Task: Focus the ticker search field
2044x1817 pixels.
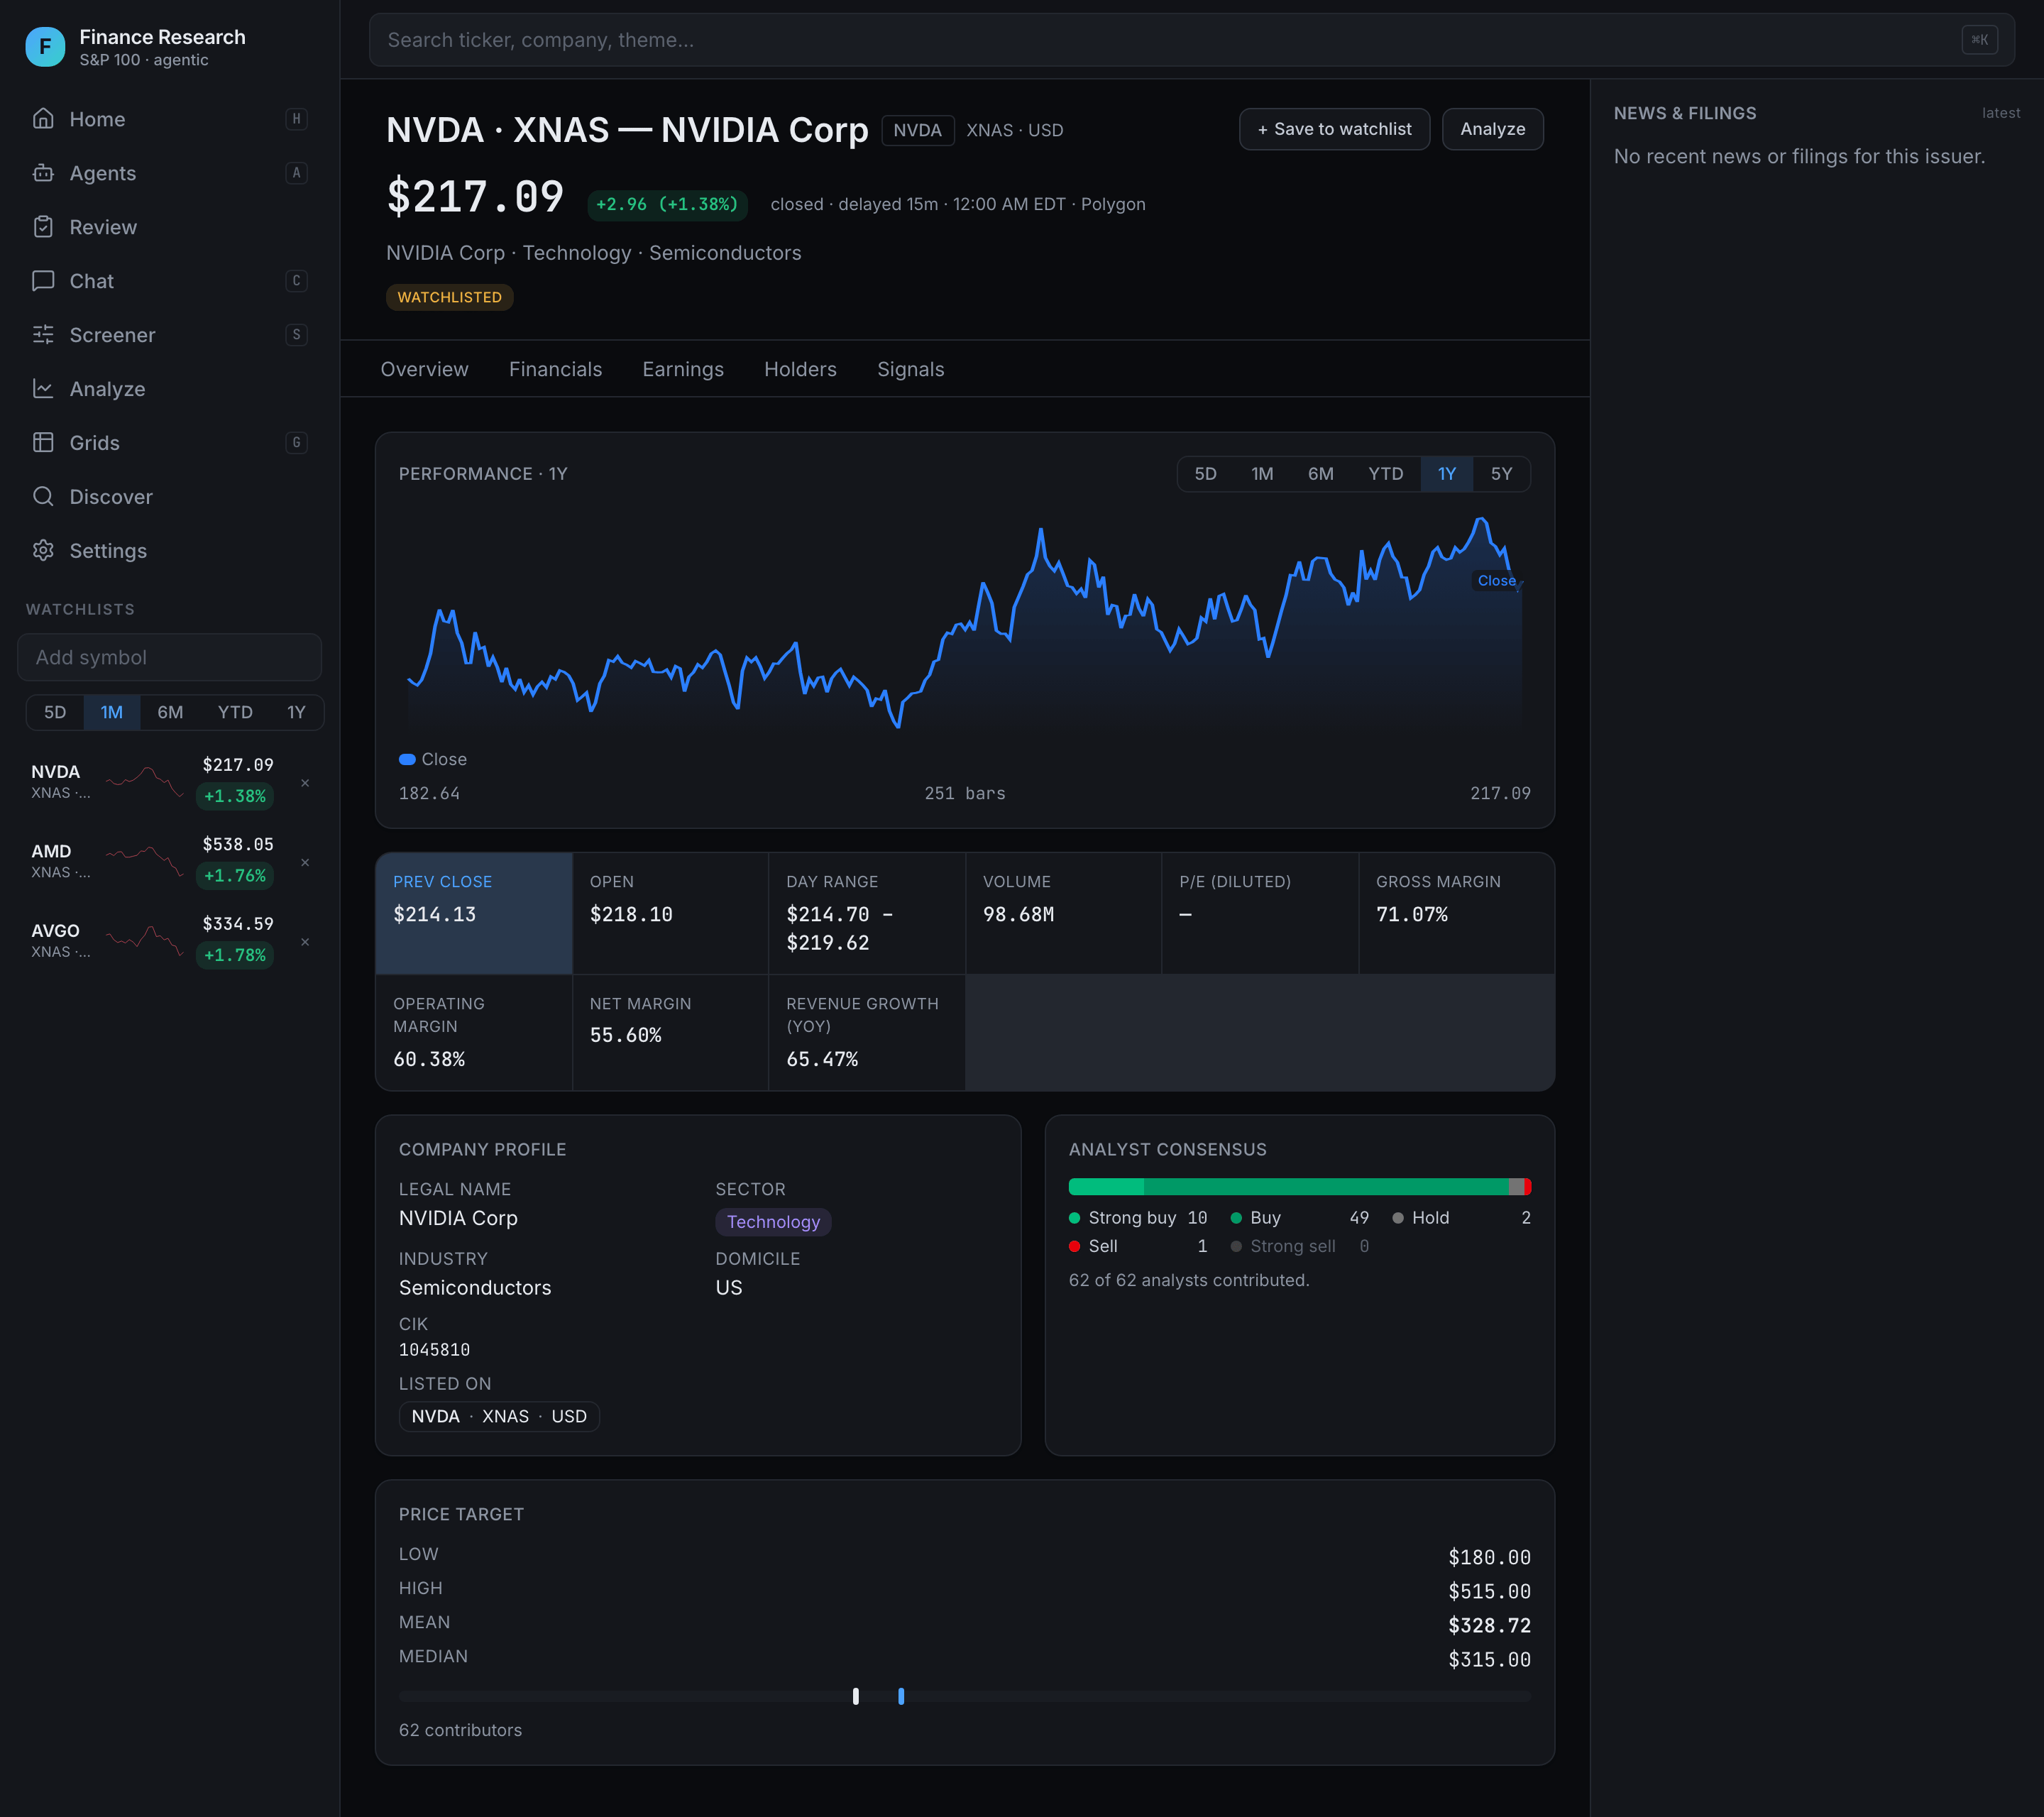Action: pos(1191,40)
